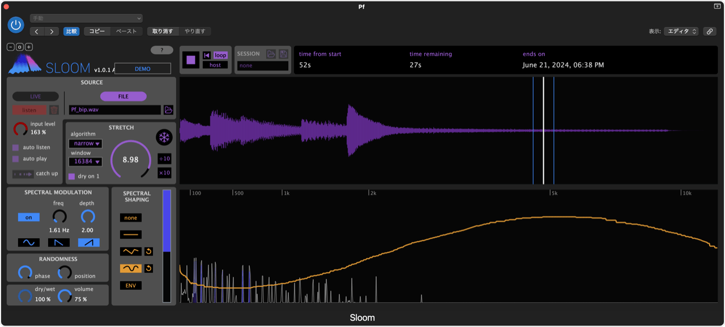
Task: Select the ramp-up sawtooth modulation shape
Action: (x=88, y=242)
